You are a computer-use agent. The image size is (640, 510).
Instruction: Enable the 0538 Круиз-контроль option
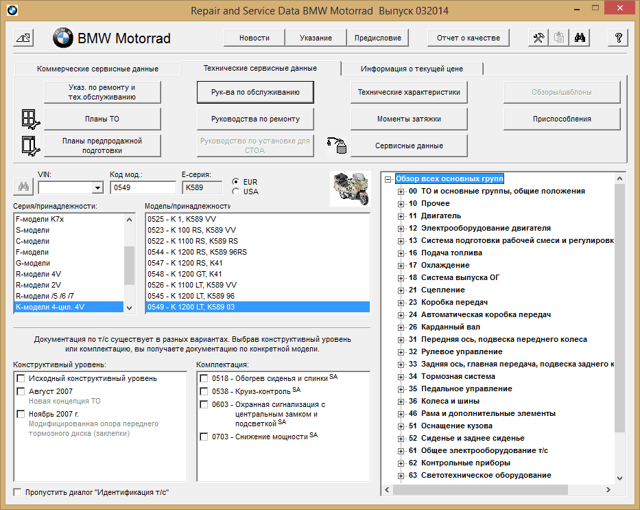(x=204, y=391)
